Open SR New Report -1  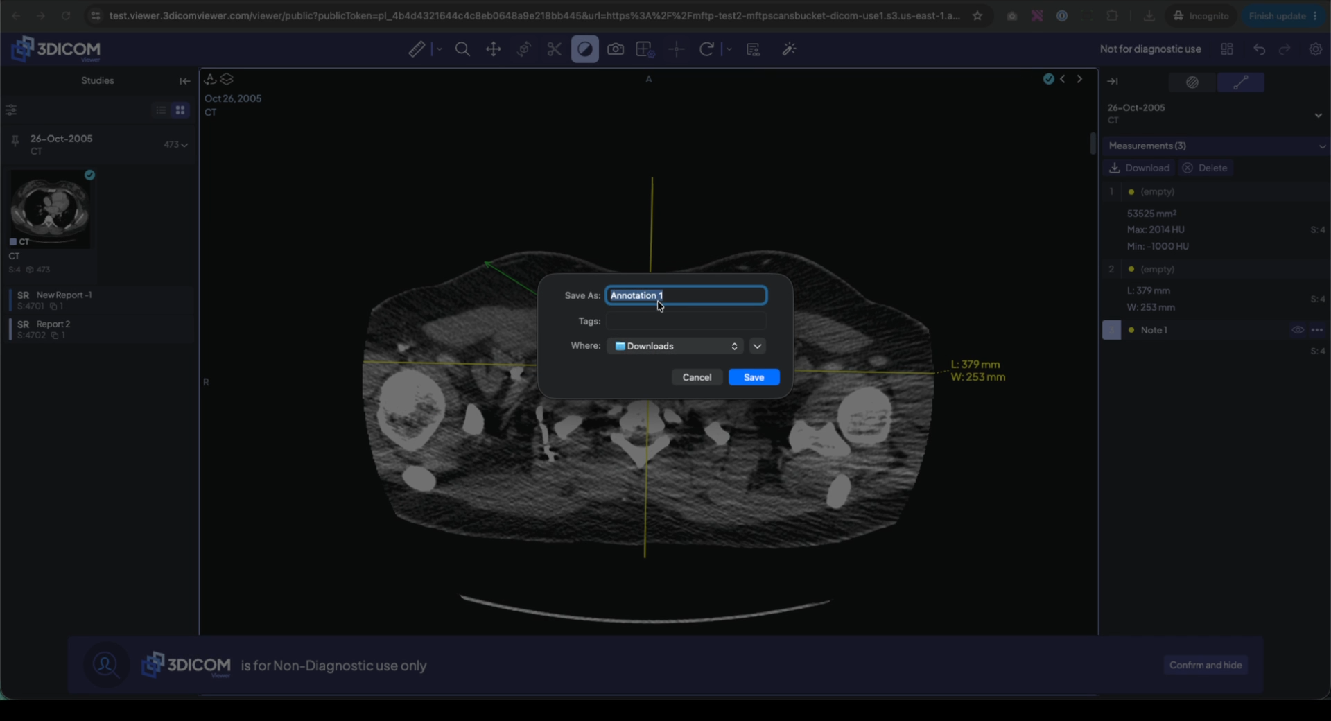pyautogui.click(x=101, y=300)
